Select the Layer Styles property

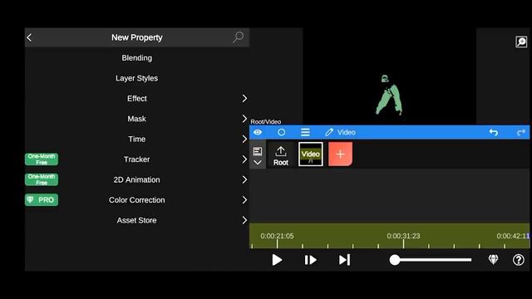(x=136, y=78)
